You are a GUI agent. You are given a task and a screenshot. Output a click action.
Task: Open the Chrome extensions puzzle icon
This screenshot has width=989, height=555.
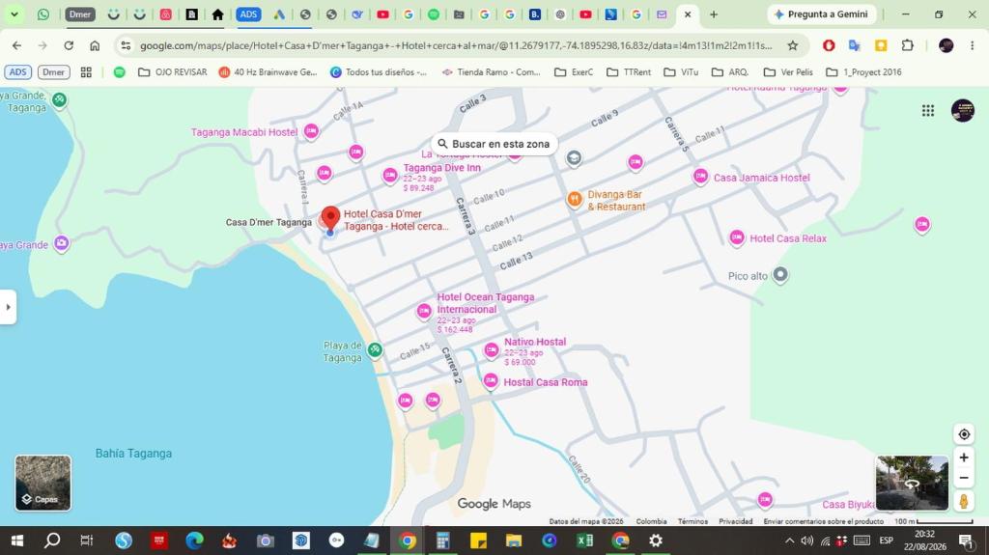click(x=907, y=45)
